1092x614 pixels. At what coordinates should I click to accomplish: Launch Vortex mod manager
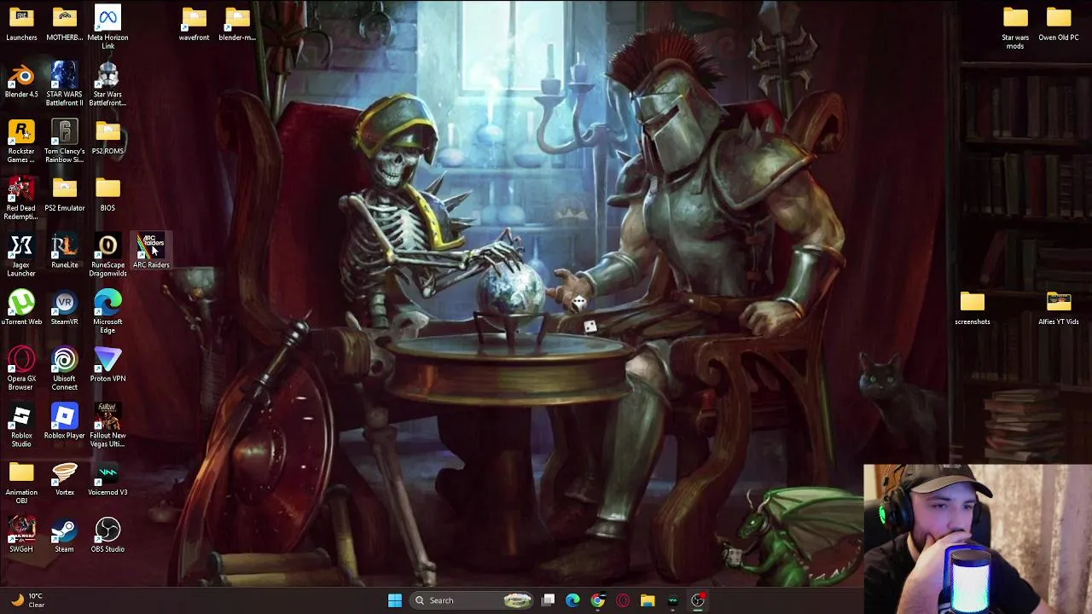coord(65,479)
